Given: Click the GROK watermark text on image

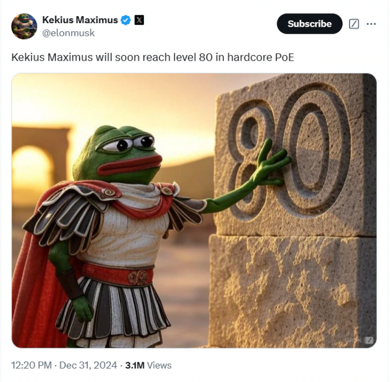Looking at the screenshot, I should tap(354, 340).
